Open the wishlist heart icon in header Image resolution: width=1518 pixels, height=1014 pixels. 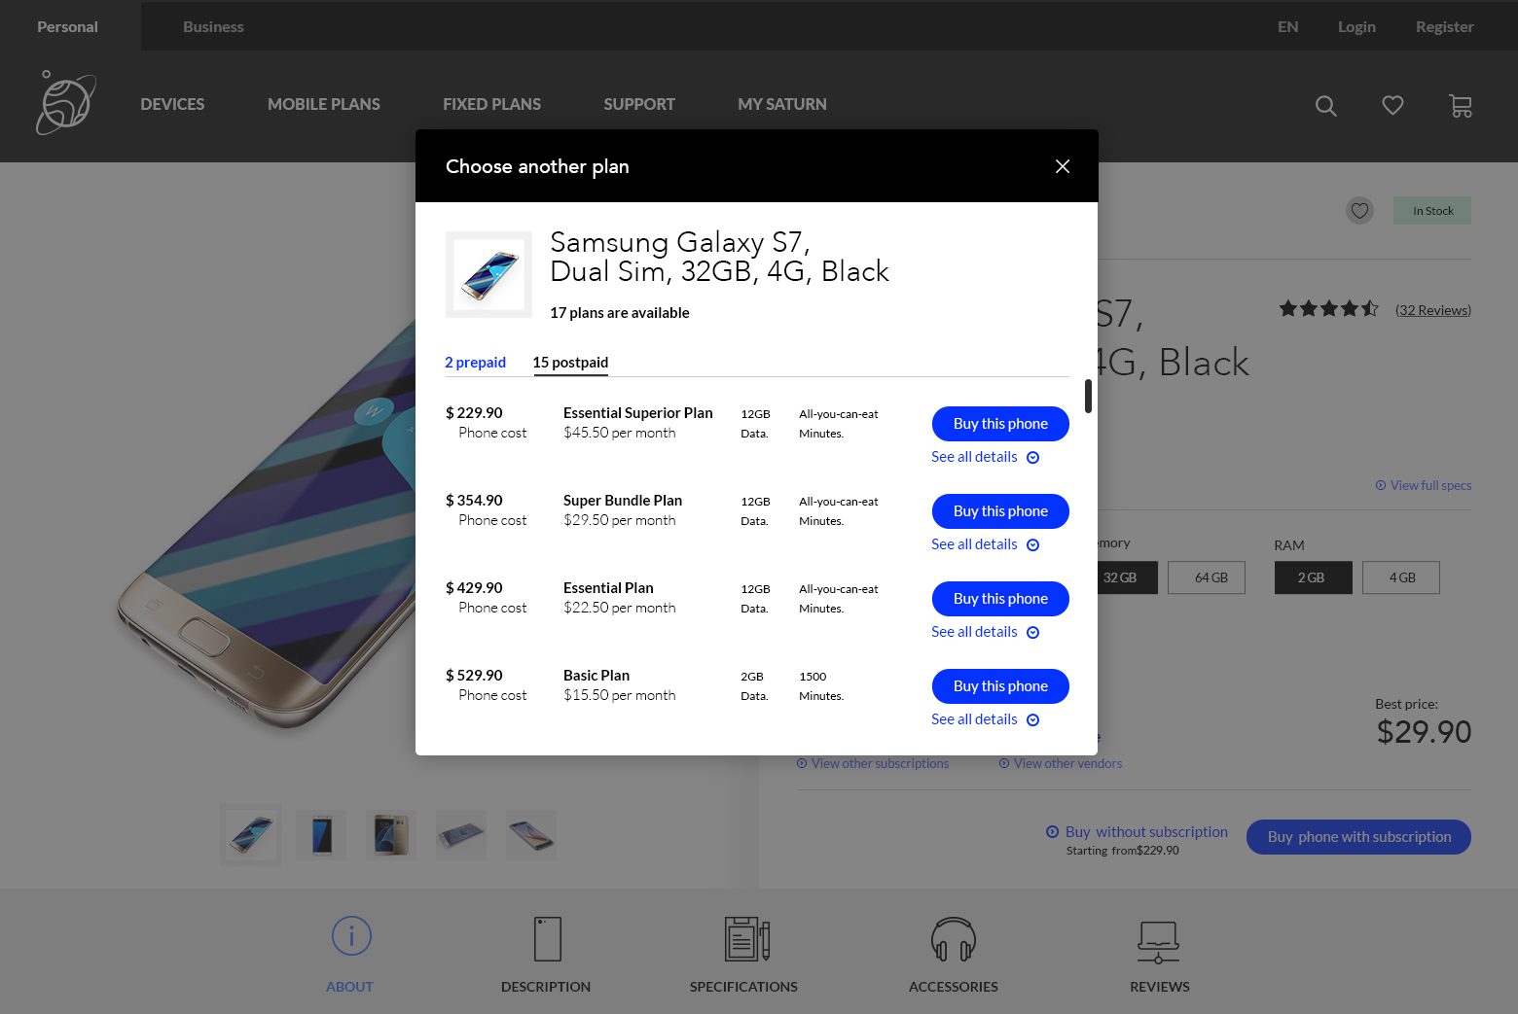click(1392, 105)
